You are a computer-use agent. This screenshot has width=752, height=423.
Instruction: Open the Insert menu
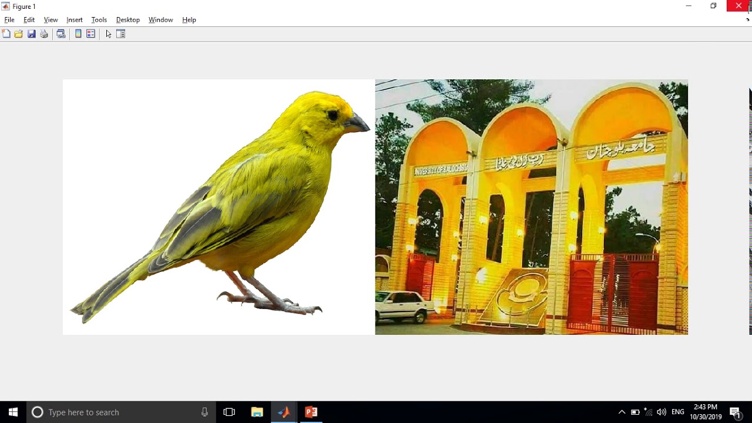75,20
